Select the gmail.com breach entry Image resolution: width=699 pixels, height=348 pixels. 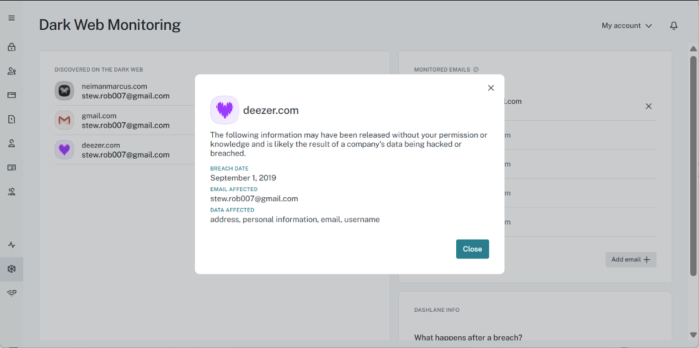click(125, 120)
